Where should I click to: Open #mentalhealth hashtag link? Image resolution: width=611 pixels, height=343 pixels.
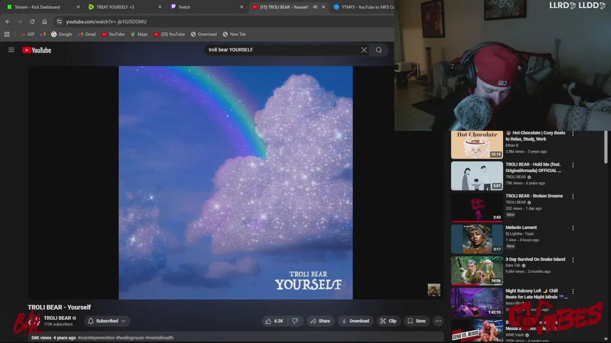point(159,338)
